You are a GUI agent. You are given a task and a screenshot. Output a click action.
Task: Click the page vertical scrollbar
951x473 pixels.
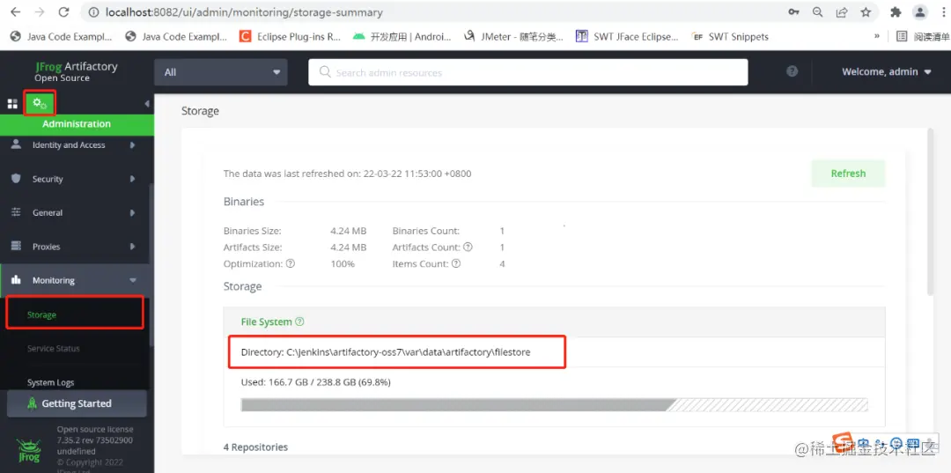pos(931,212)
